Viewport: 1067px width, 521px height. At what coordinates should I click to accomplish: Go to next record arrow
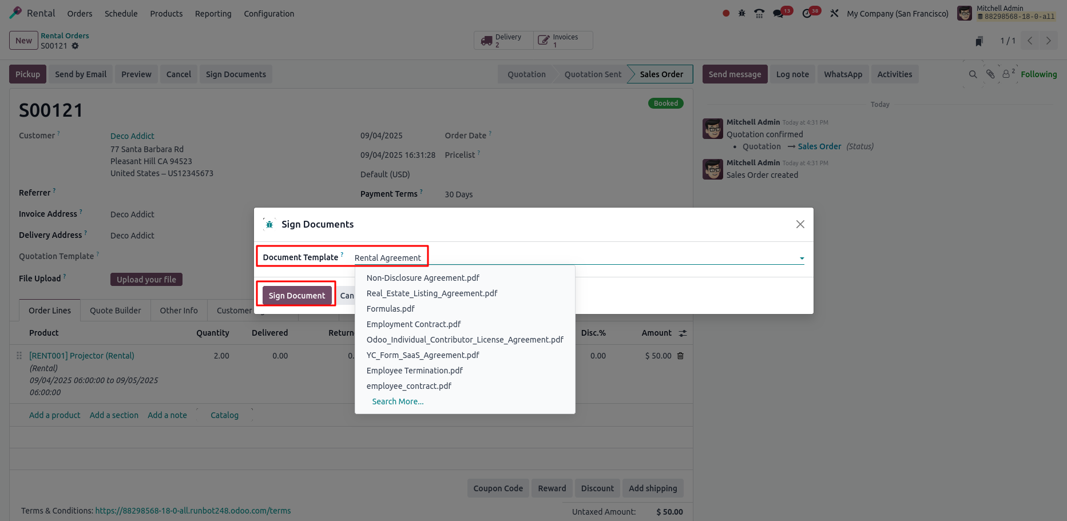pos(1048,41)
